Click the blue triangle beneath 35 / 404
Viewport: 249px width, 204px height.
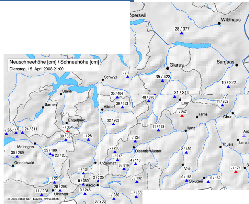117,97
